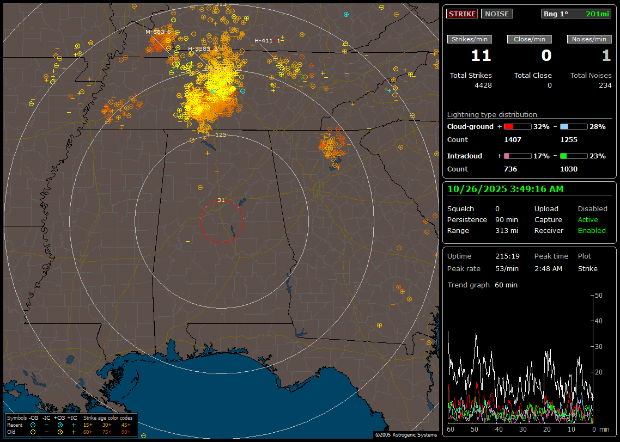This screenshot has height=442, width=620.
Task: Click the Old -CG yellow legend symbol
Action: coord(33,432)
